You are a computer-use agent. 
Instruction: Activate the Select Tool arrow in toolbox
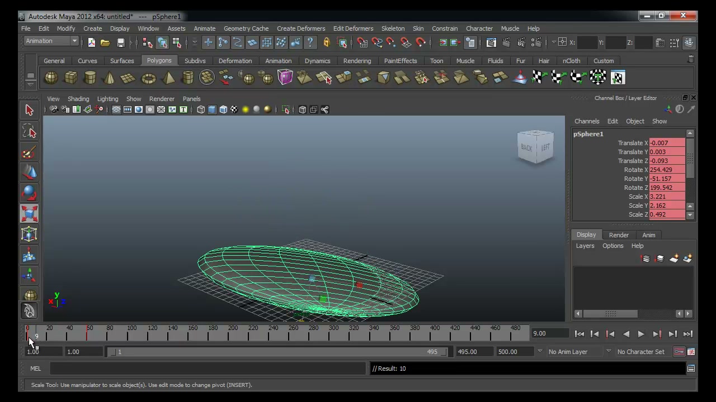click(29, 110)
